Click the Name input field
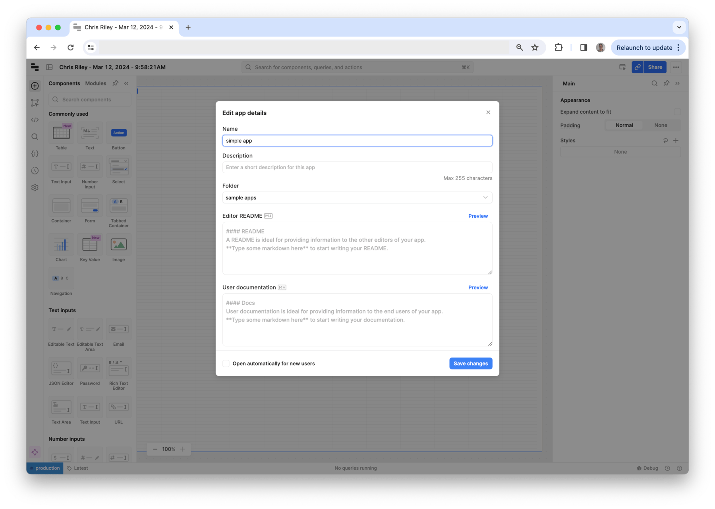715x509 pixels. (357, 141)
